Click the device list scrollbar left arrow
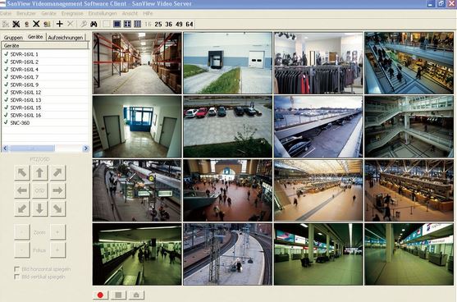Viewport: 457px width, 302px height. coord(5,149)
